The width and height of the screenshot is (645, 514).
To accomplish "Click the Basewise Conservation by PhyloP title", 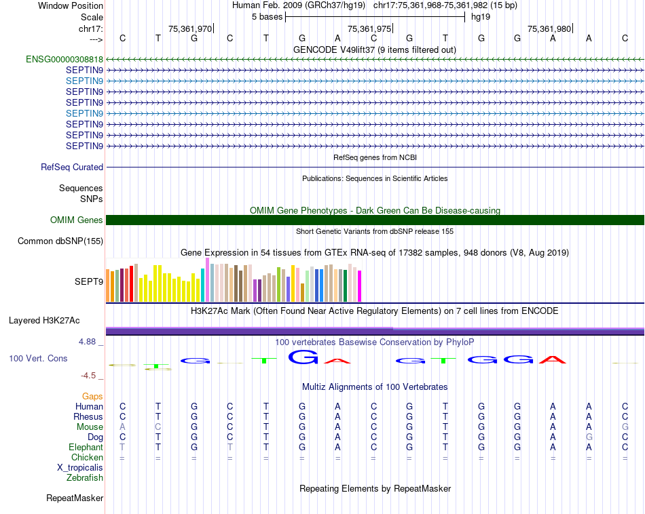I will tap(375, 342).
